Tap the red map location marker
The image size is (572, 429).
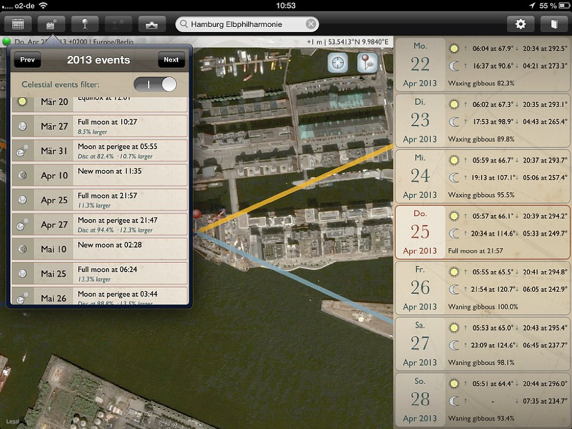click(x=197, y=214)
